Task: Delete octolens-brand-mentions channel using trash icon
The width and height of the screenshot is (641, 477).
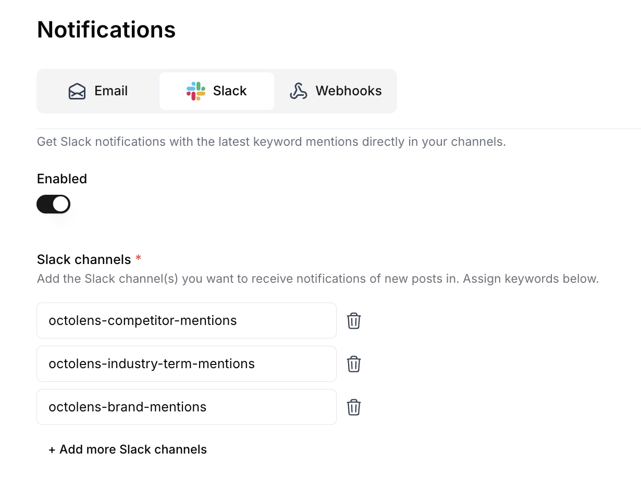Action: (354, 407)
